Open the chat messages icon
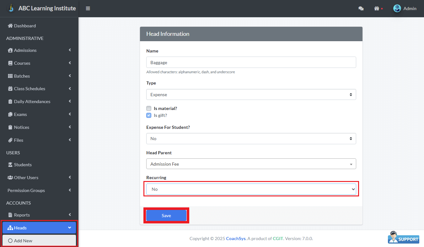The image size is (424, 247). pos(361,8)
